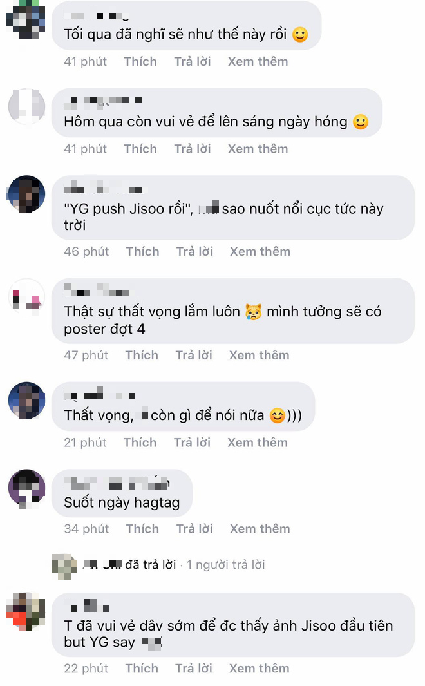Click avatar of 'Thất vọng, còn gì' commenter
Image resolution: width=425 pixels, height=686 pixels.
pos(26,401)
